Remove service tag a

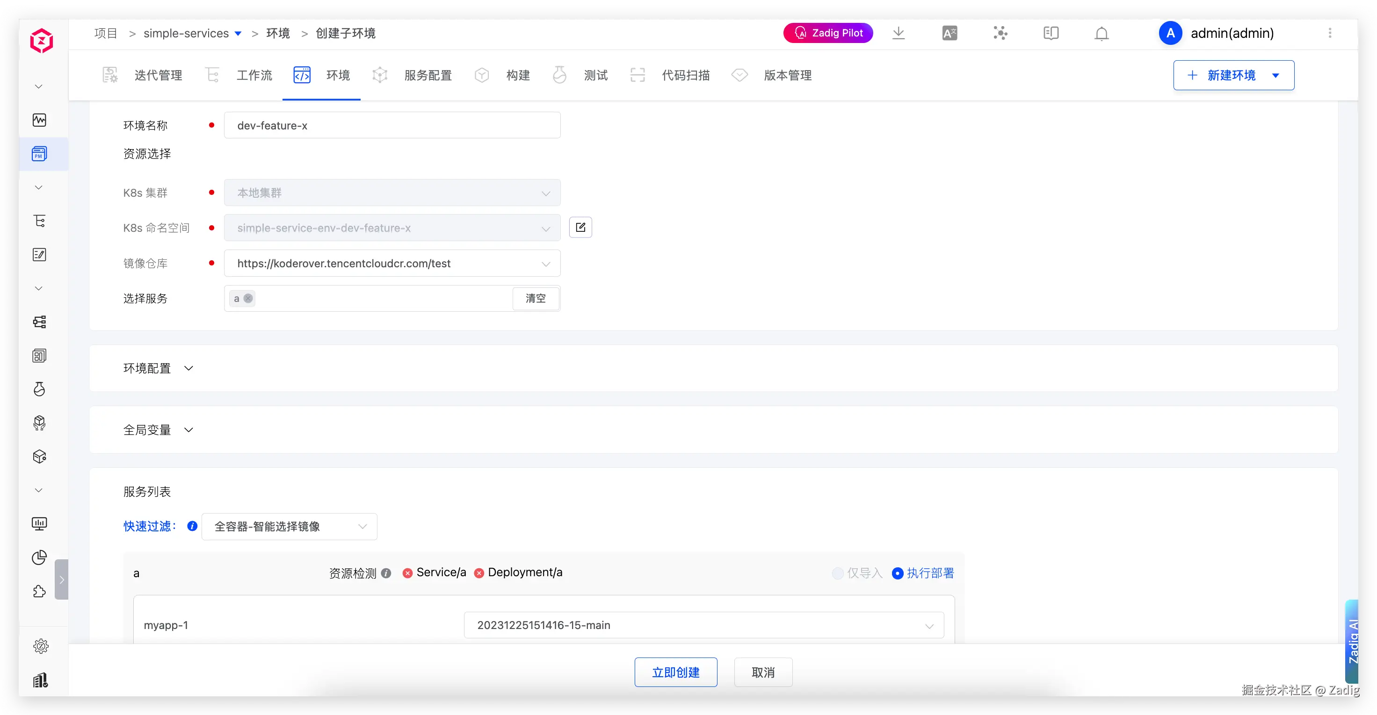click(248, 299)
